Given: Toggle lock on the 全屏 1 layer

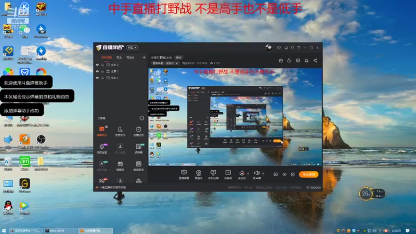Looking at the screenshot, I should click(102, 71).
